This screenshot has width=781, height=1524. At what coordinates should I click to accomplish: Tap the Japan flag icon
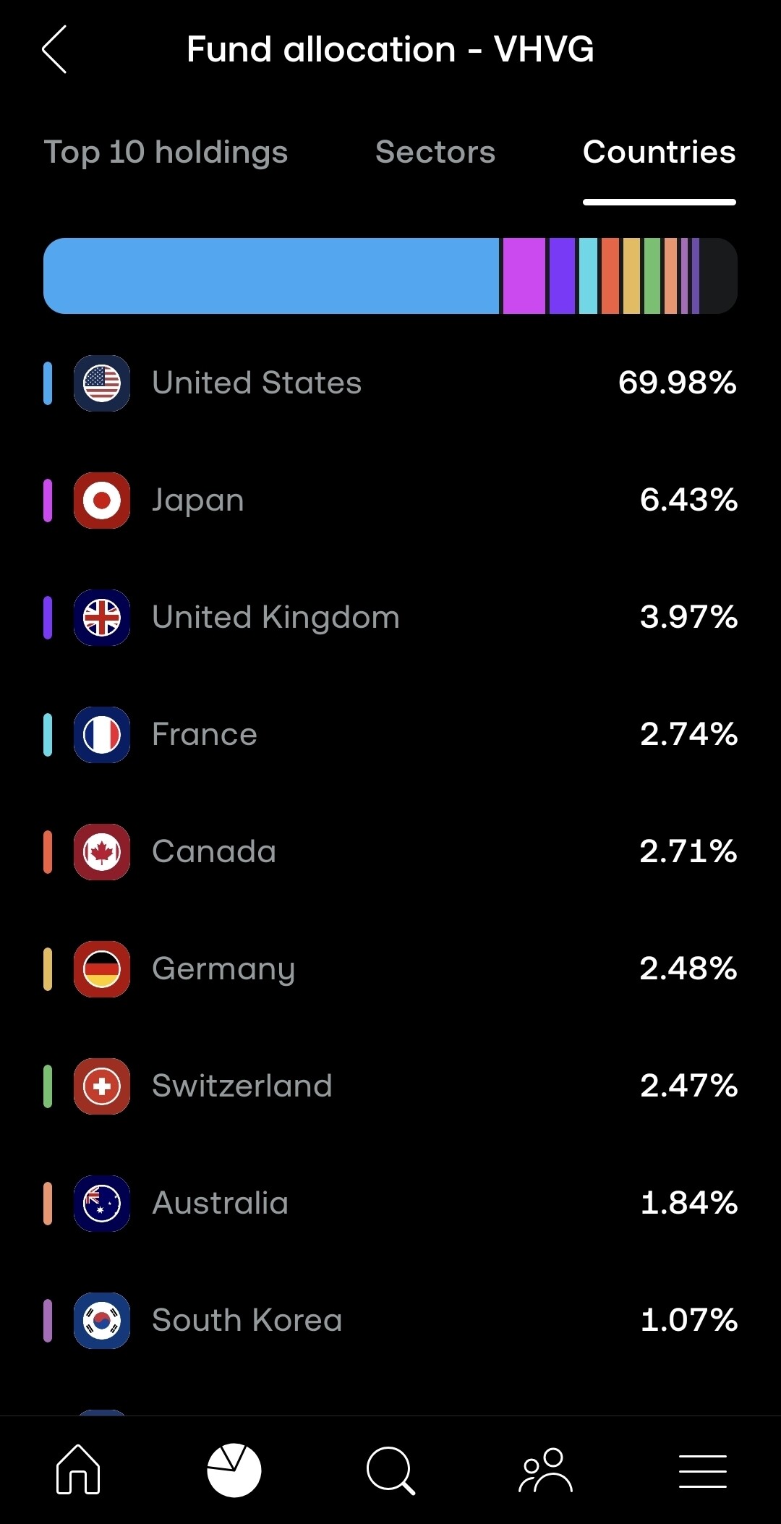coord(102,501)
